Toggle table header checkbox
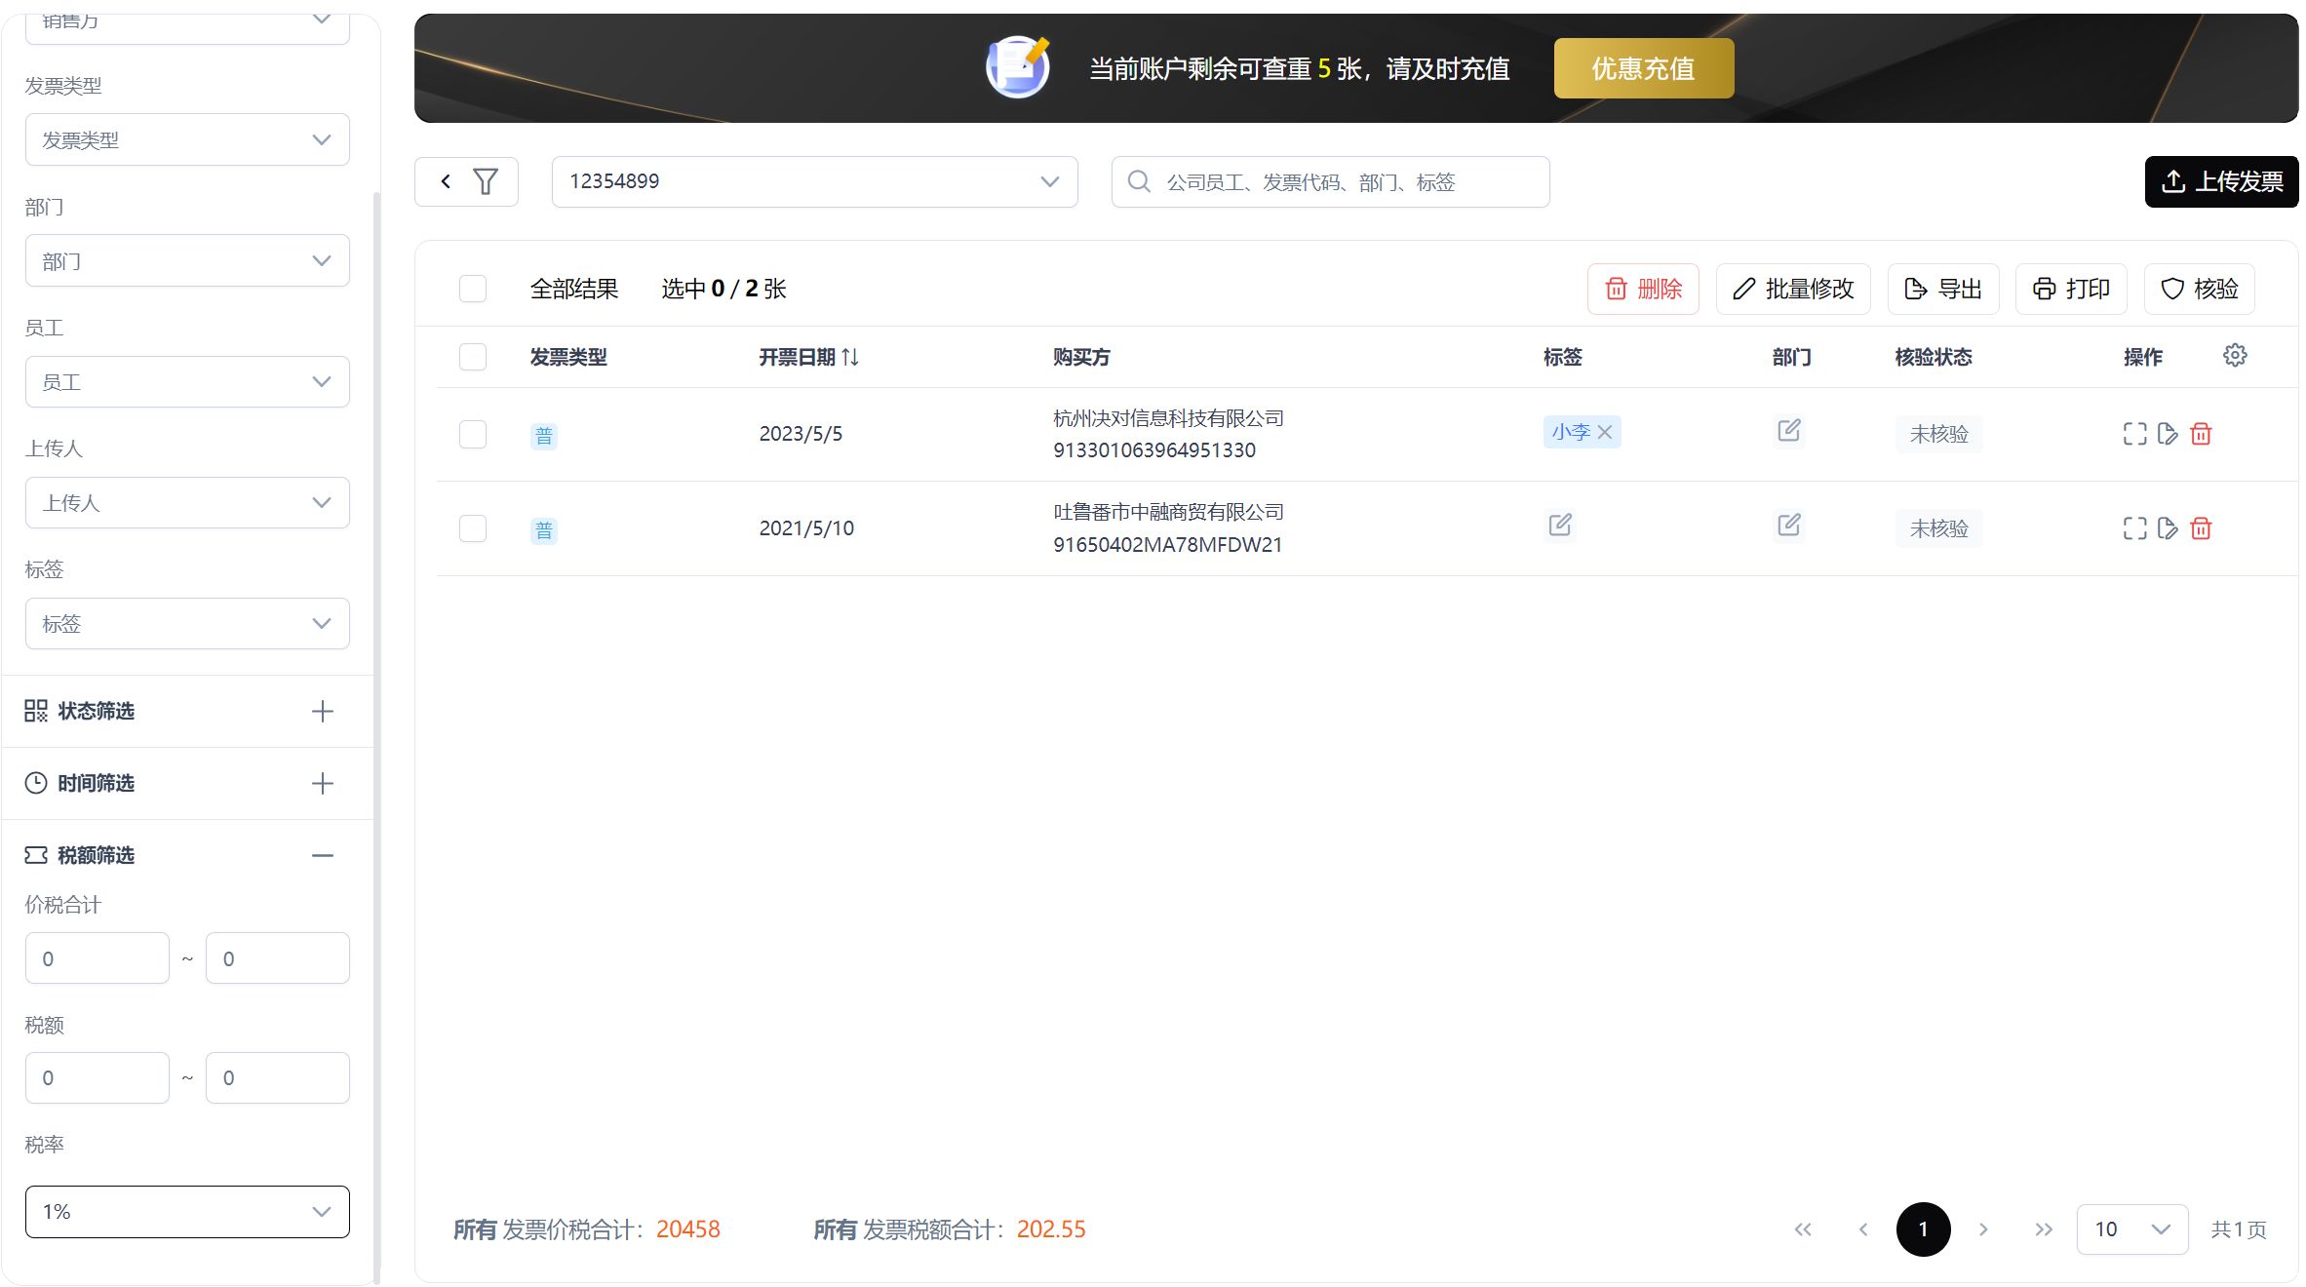This screenshot has height=1287, width=2306. tap(473, 357)
